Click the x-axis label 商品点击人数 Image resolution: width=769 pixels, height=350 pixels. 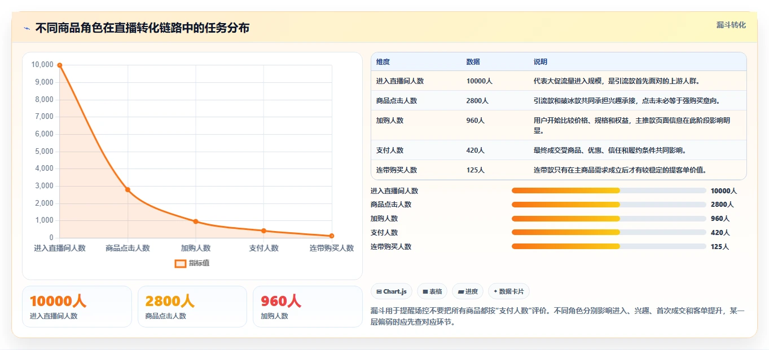point(128,248)
